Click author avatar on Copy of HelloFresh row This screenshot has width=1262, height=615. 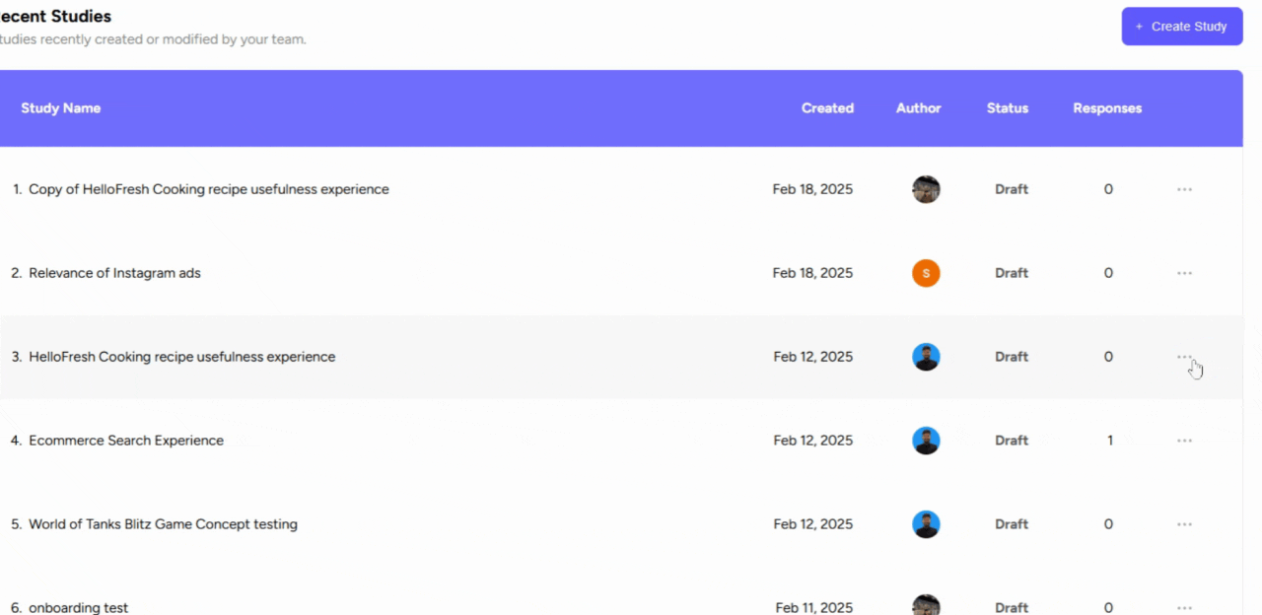[x=926, y=189]
